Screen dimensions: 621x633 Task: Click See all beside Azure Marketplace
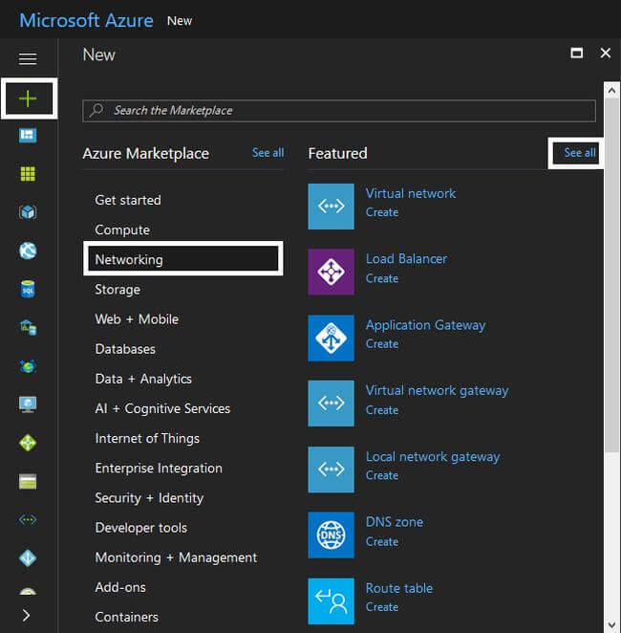(268, 153)
